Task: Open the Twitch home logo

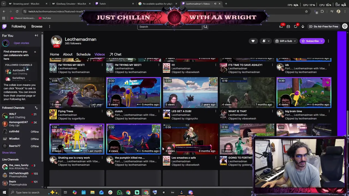Action: pos(4,26)
